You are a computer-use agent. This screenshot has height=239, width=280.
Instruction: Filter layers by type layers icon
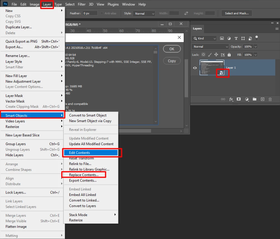(x=236, y=38)
